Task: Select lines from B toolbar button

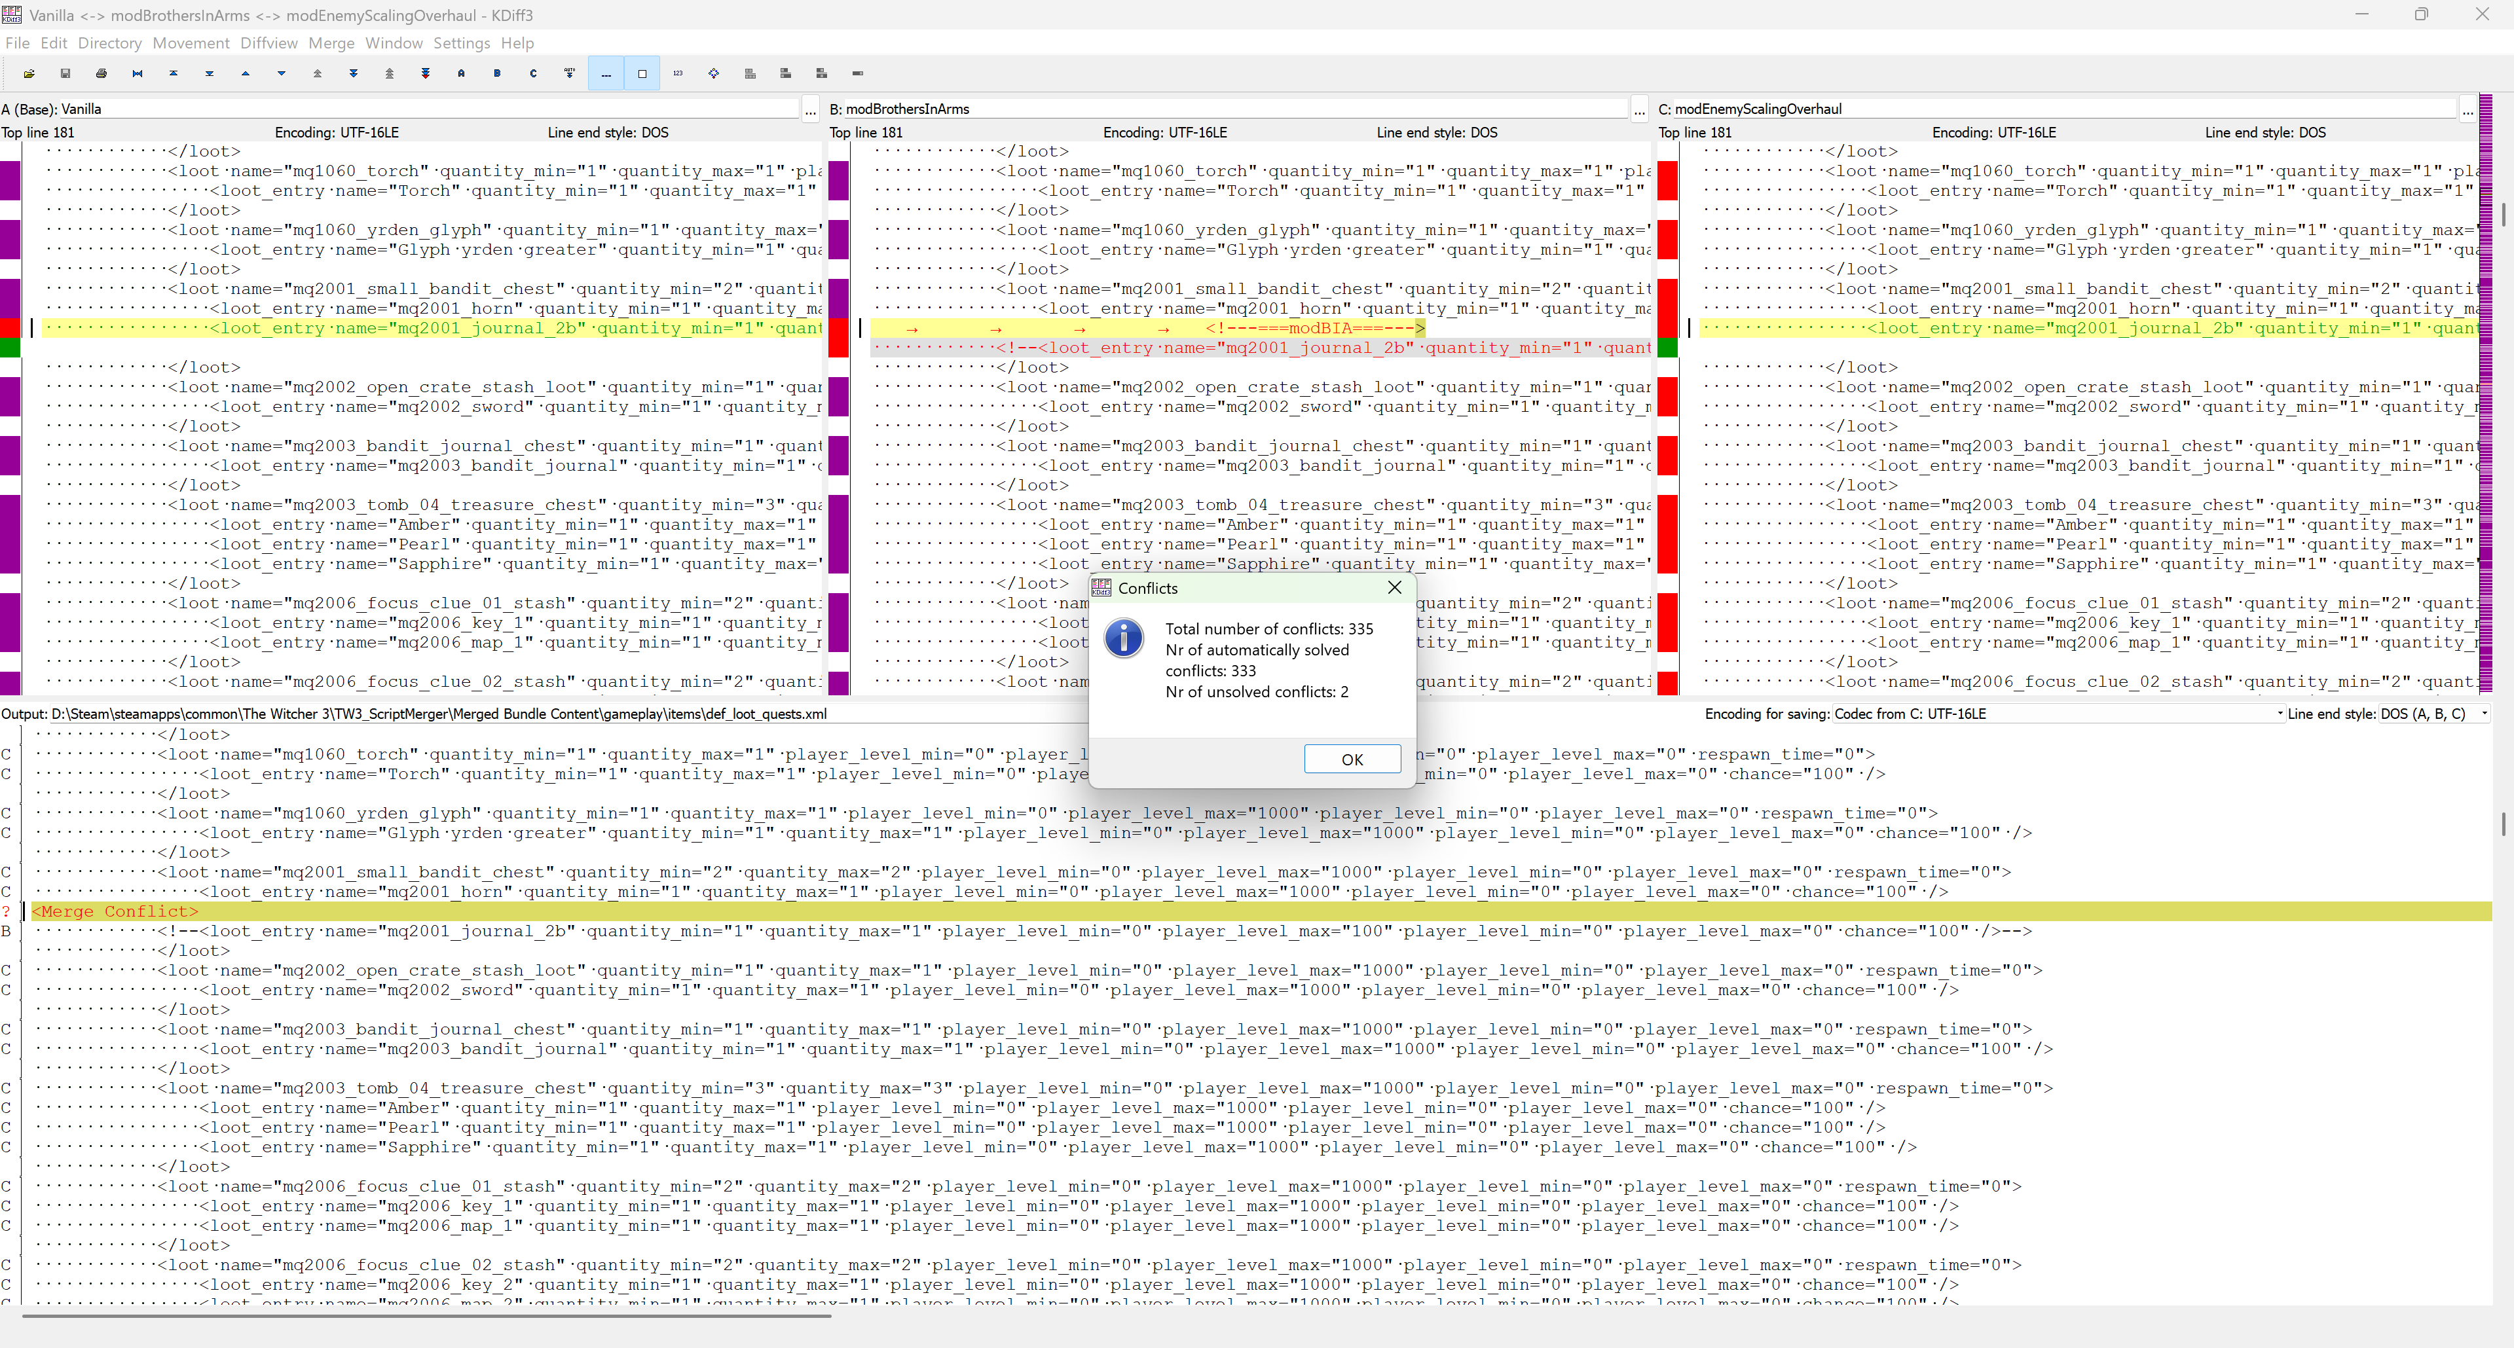Action: tap(497, 73)
